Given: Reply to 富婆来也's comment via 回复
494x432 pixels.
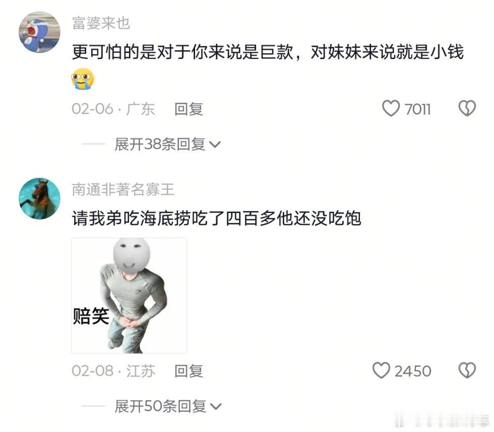Looking at the screenshot, I should 189,109.
